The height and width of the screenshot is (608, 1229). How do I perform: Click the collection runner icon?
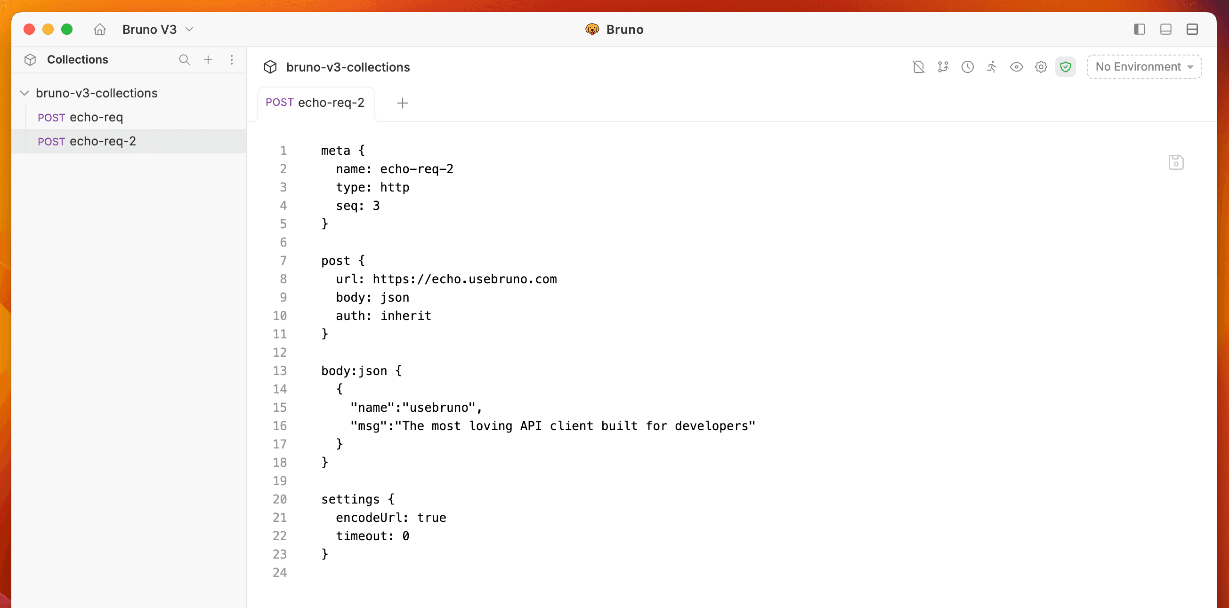992,67
